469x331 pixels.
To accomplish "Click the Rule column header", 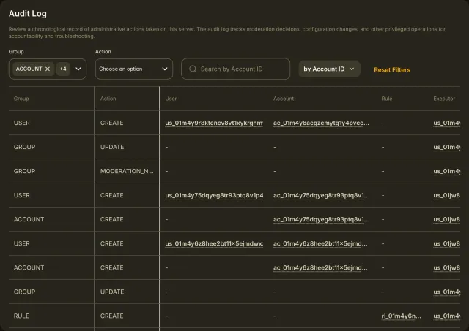I will 387,99.
